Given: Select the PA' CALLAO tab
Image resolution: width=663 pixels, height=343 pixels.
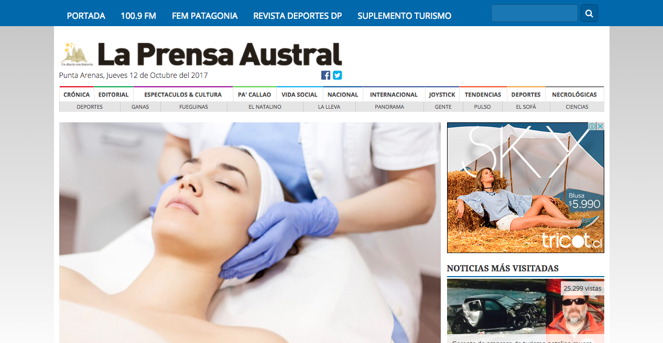Looking at the screenshot, I should [255, 95].
